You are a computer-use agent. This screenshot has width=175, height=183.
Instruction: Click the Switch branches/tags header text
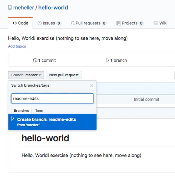30,85
